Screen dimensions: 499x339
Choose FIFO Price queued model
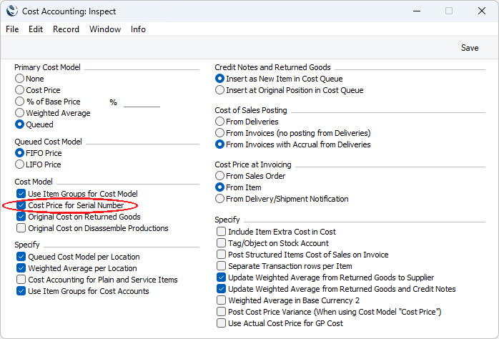pyautogui.click(x=20, y=153)
